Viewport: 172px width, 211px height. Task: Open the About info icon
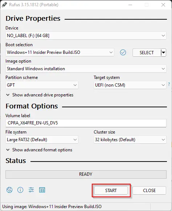pyautogui.click(x=20, y=190)
